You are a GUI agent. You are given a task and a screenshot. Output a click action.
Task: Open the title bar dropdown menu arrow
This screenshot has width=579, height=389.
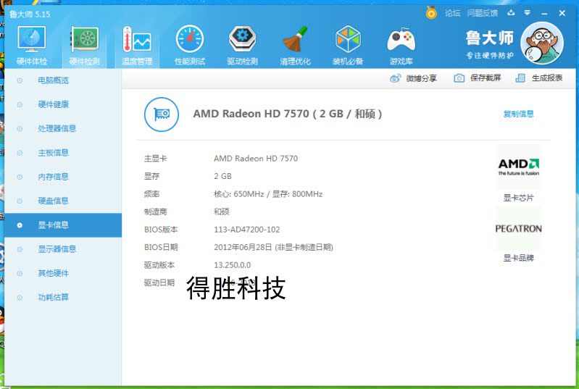point(528,13)
